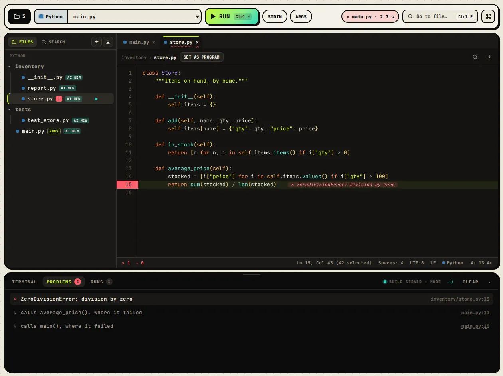
Task: Click the Python language mode in status bar
Action: coord(453,263)
